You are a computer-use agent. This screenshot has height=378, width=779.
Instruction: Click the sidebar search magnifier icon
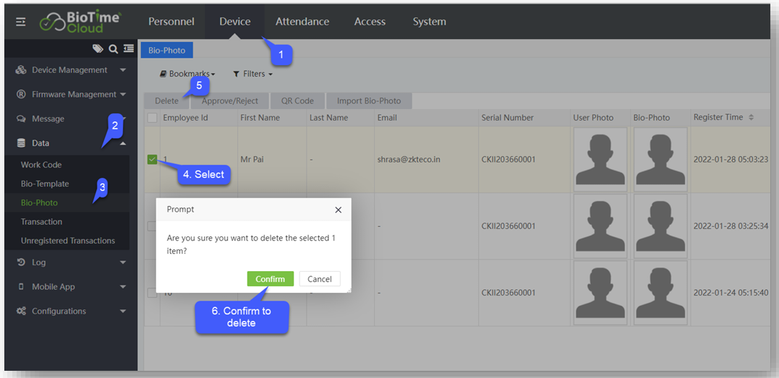pos(113,49)
